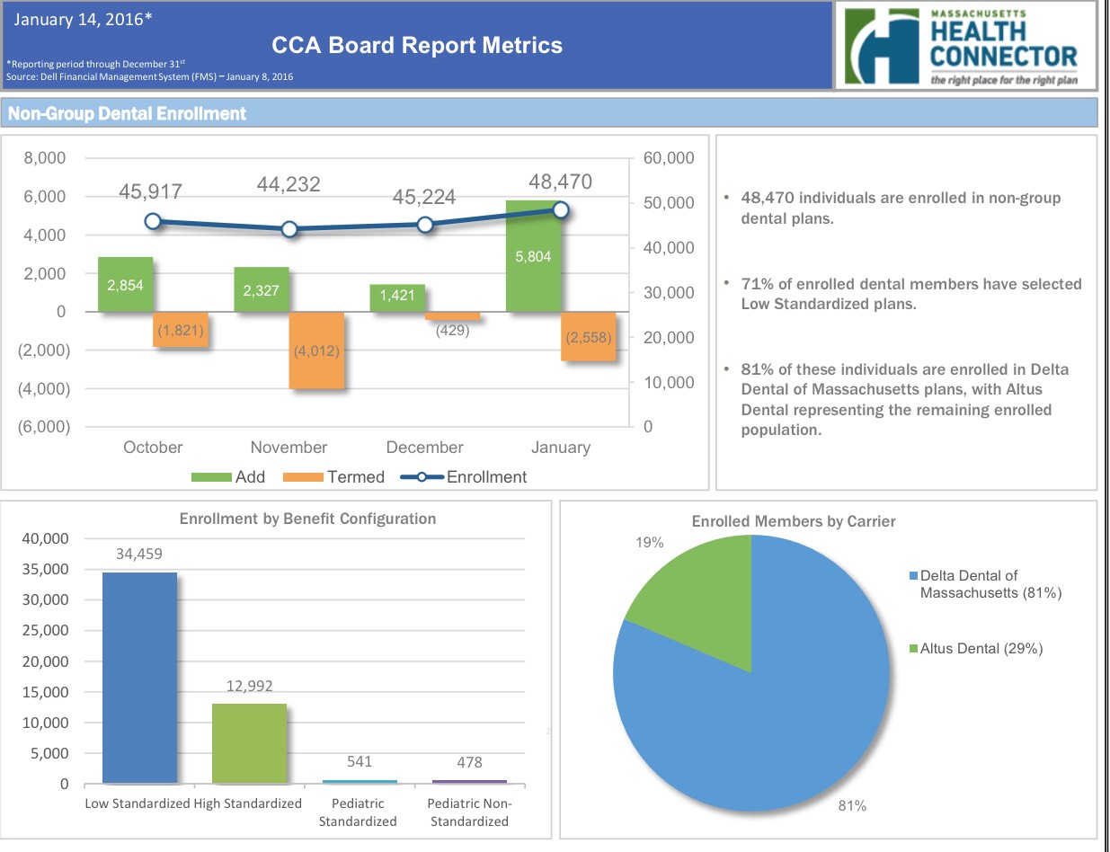
Task: Click the Enrollment by Benefit Configuration title
Action: (307, 519)
